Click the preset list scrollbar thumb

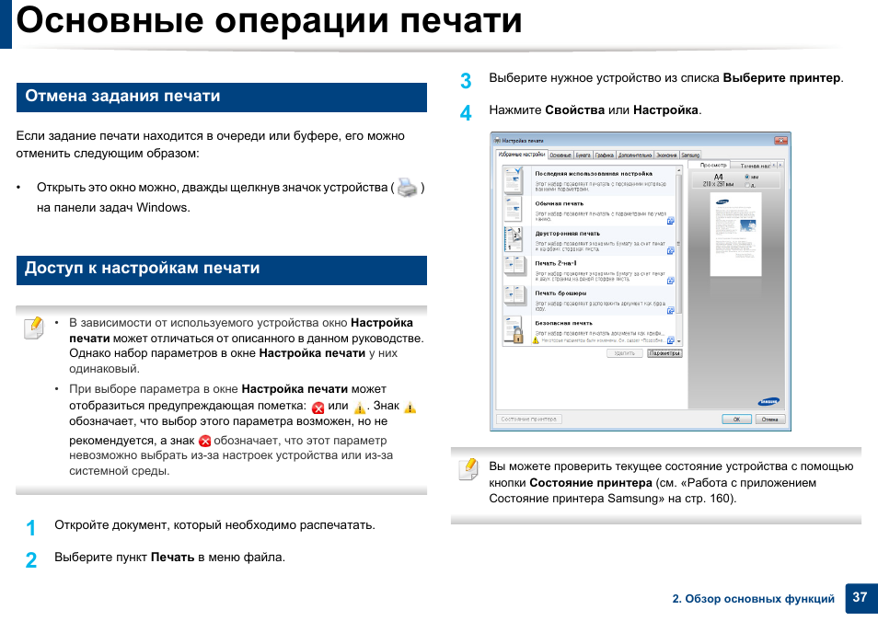(678, 244)
